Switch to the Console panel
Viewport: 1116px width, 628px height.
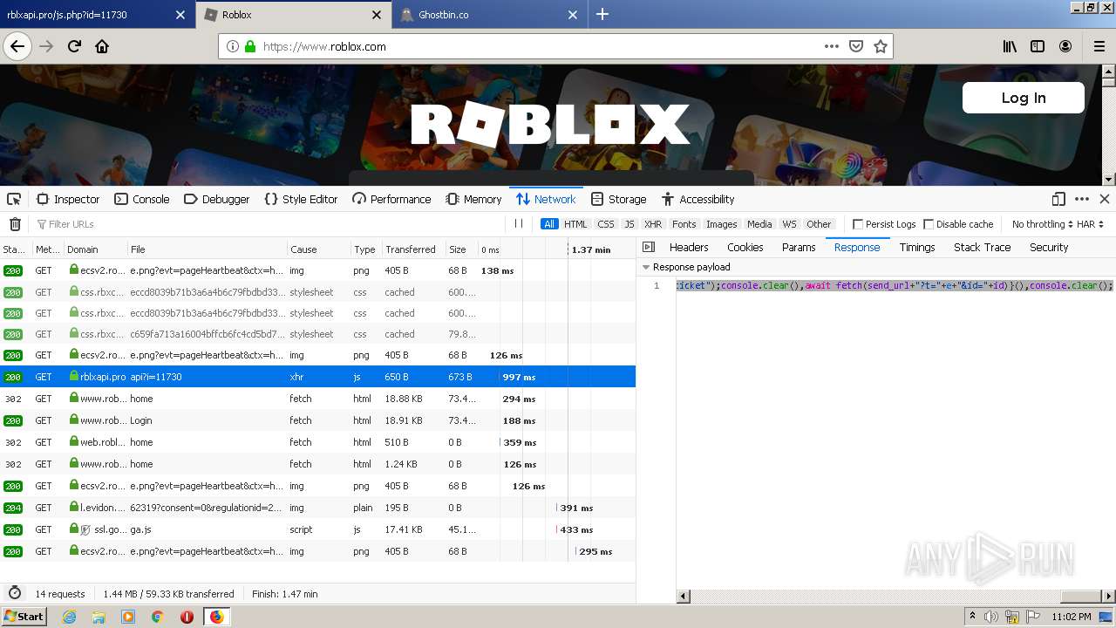tap(142, 199)
